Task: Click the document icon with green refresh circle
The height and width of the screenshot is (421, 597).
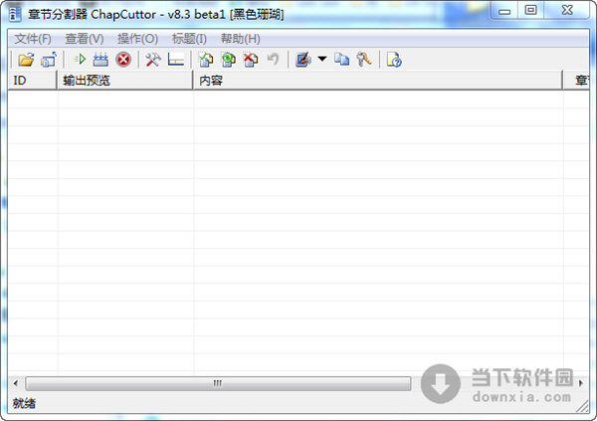Action: coord(229,60)
